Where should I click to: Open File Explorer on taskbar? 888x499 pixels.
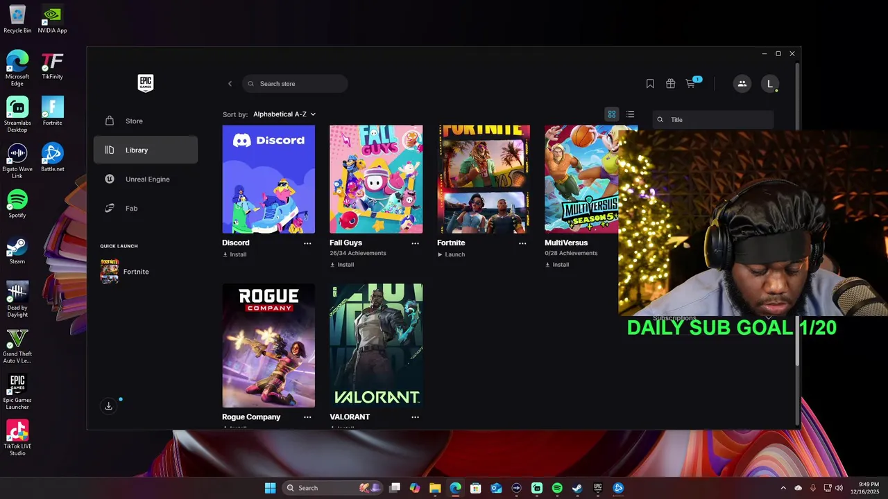coord(435,488)
